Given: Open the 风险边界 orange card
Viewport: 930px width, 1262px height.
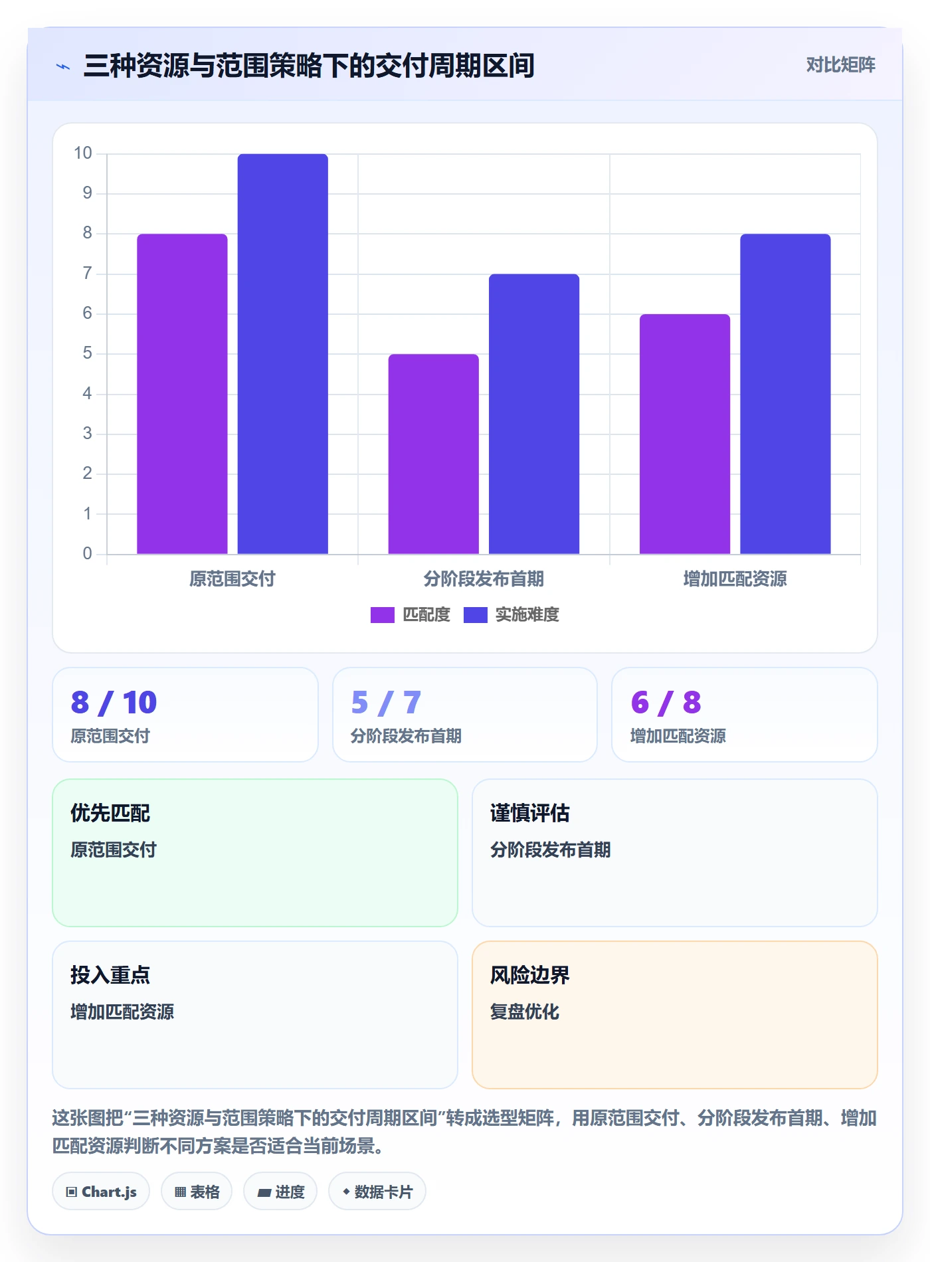Looking at the screenshot, I should [x=675, y=1015].
